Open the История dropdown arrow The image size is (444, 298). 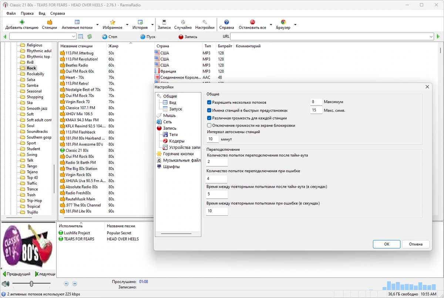(x=152, y=25)
